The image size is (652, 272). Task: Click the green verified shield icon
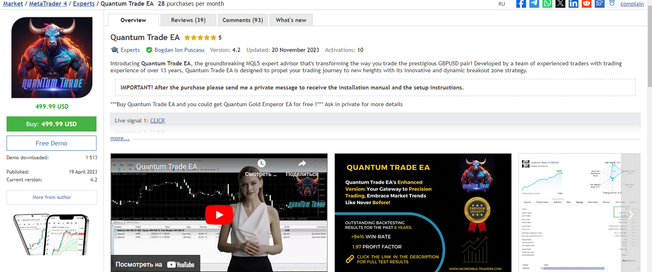click(149, 50)
